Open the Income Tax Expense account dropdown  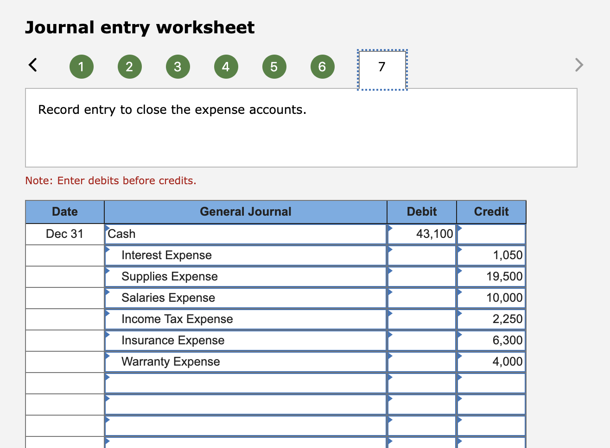tap(246, 319)
